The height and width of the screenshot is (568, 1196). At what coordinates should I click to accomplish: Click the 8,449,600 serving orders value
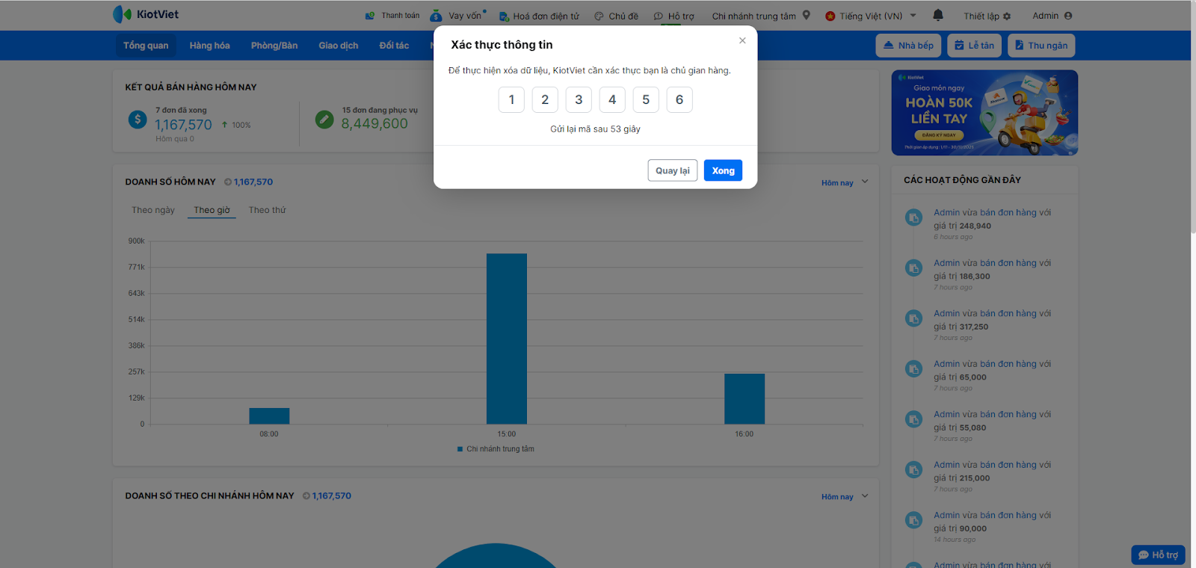pyautogui.click(x=374, y=124)
